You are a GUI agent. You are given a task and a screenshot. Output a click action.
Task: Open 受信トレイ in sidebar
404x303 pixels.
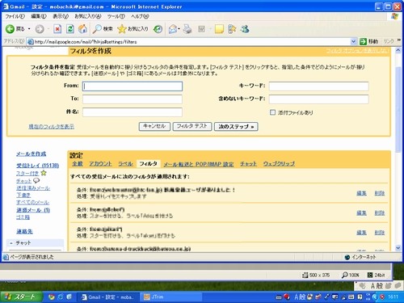pos(37,166)
